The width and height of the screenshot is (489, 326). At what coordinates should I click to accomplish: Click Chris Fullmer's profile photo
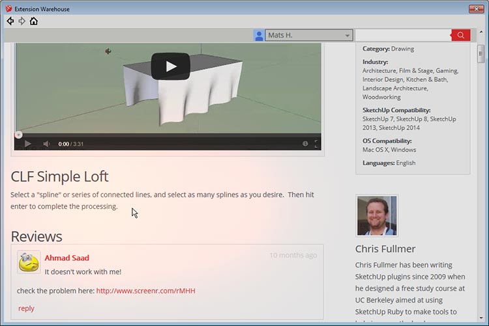click(377, 215)
